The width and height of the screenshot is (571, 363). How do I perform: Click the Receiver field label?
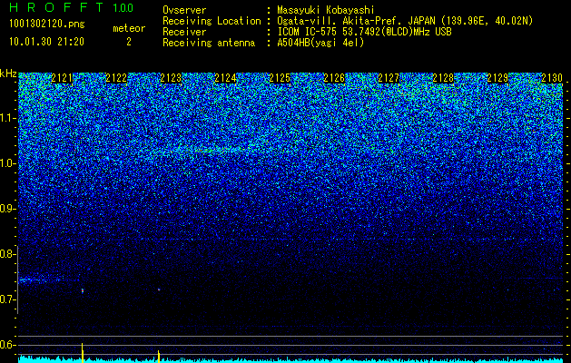pyautogui.click(x=184, y=32)
